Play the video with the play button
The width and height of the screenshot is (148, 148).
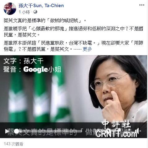pyautogui.click(x=7, y=131)
